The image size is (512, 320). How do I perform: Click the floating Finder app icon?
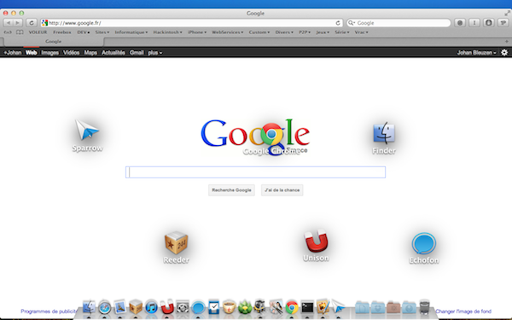coord(384,134)
